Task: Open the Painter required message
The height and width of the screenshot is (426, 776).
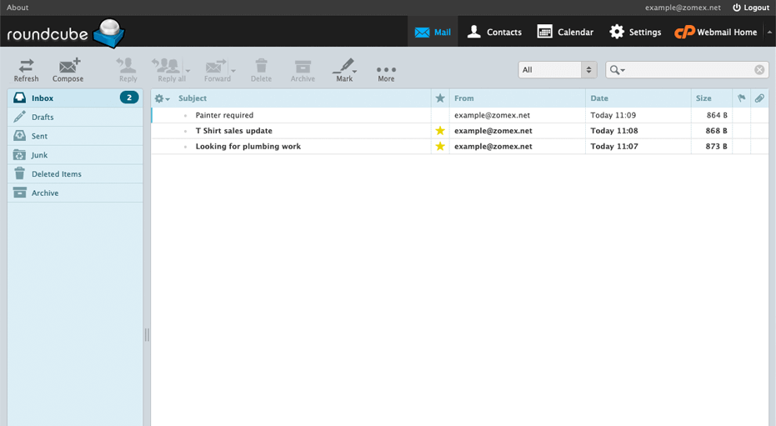Action: (224, 115)
